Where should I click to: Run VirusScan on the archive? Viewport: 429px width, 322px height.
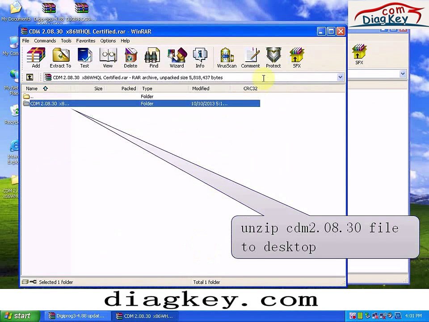227,58
